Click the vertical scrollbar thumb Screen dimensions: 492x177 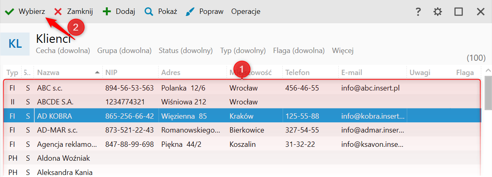(488, 93)
